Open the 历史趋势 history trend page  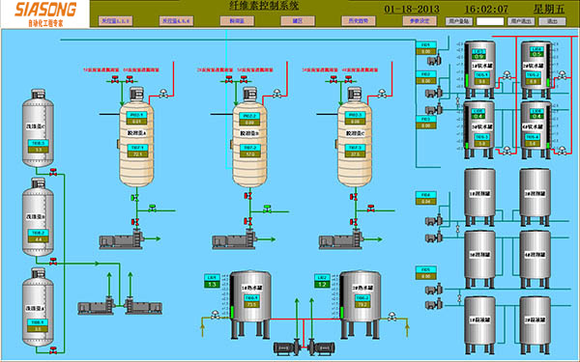coord(359,20)
